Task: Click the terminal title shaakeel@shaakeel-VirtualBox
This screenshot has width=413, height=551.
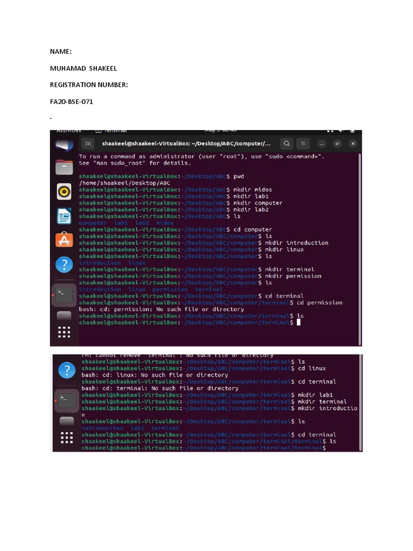Action: (x=186, y=143)
